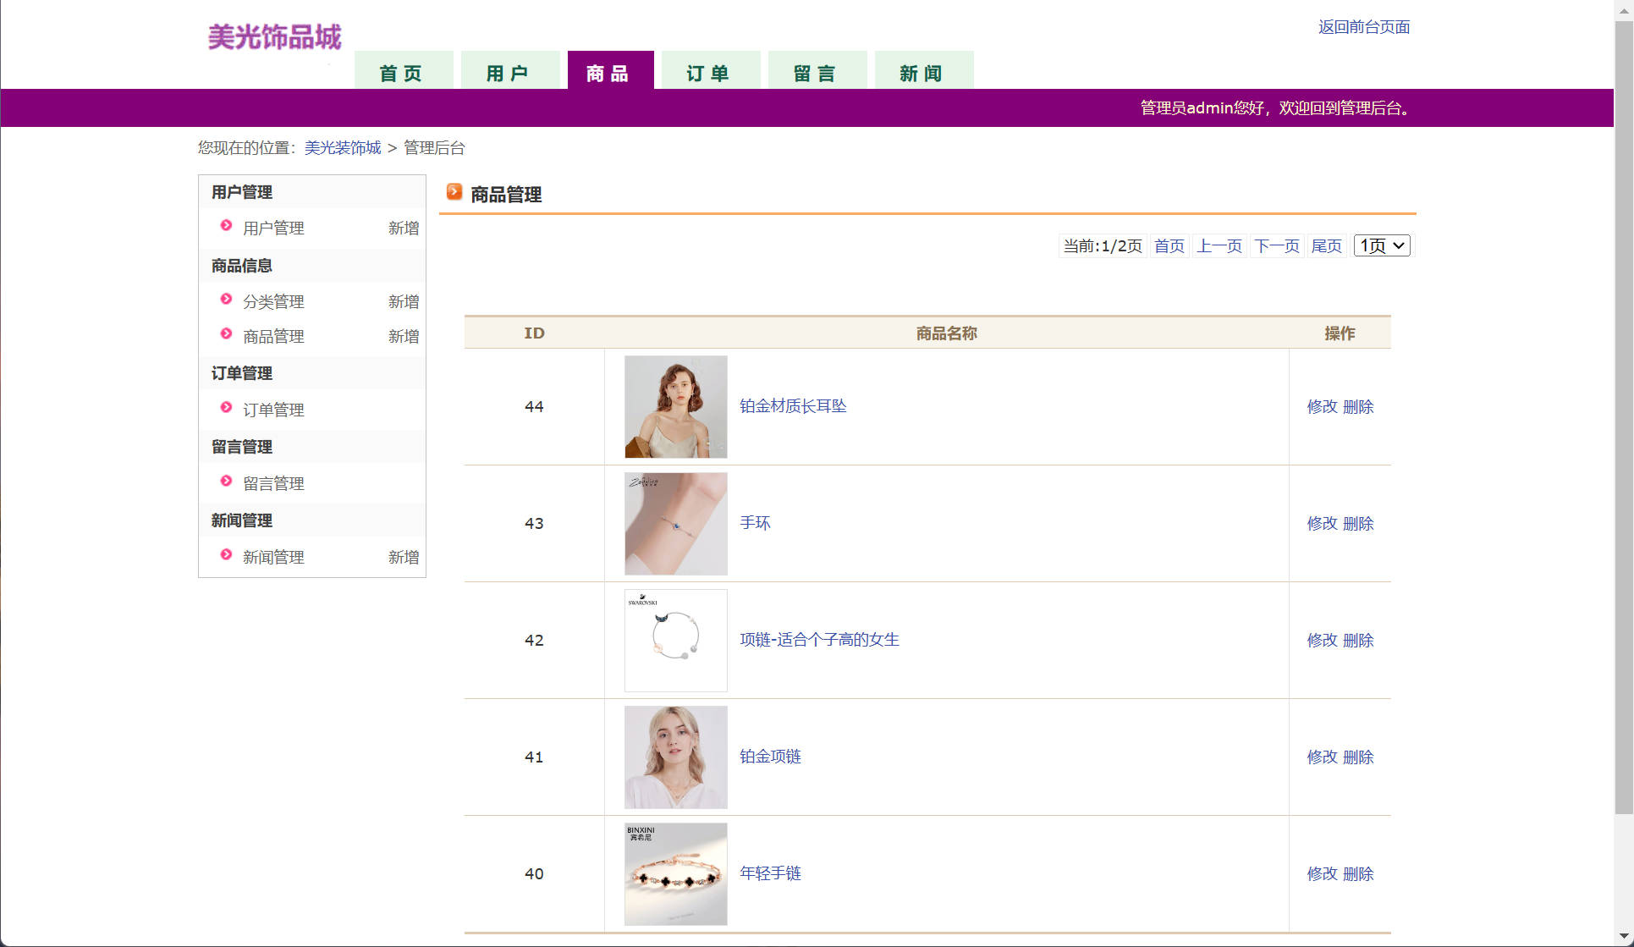Click bullet icon next to 分类管理
1634x947 pixels.
pos(226,300)
